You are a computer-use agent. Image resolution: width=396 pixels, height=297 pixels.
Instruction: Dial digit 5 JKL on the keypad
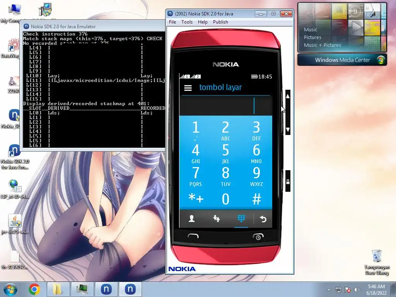(225, 153)
